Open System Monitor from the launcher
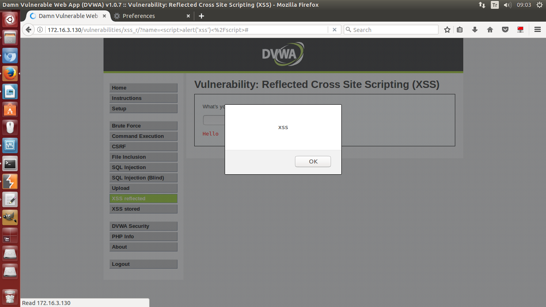546x307 pixels. 10,146
